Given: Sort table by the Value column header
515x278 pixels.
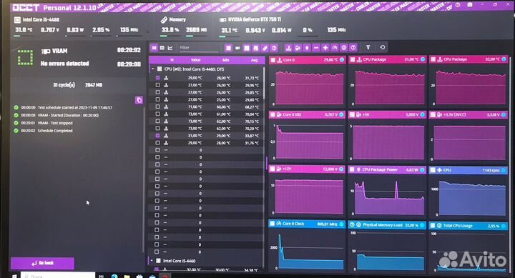Looking at the screenshot, I should click(195, 60).
